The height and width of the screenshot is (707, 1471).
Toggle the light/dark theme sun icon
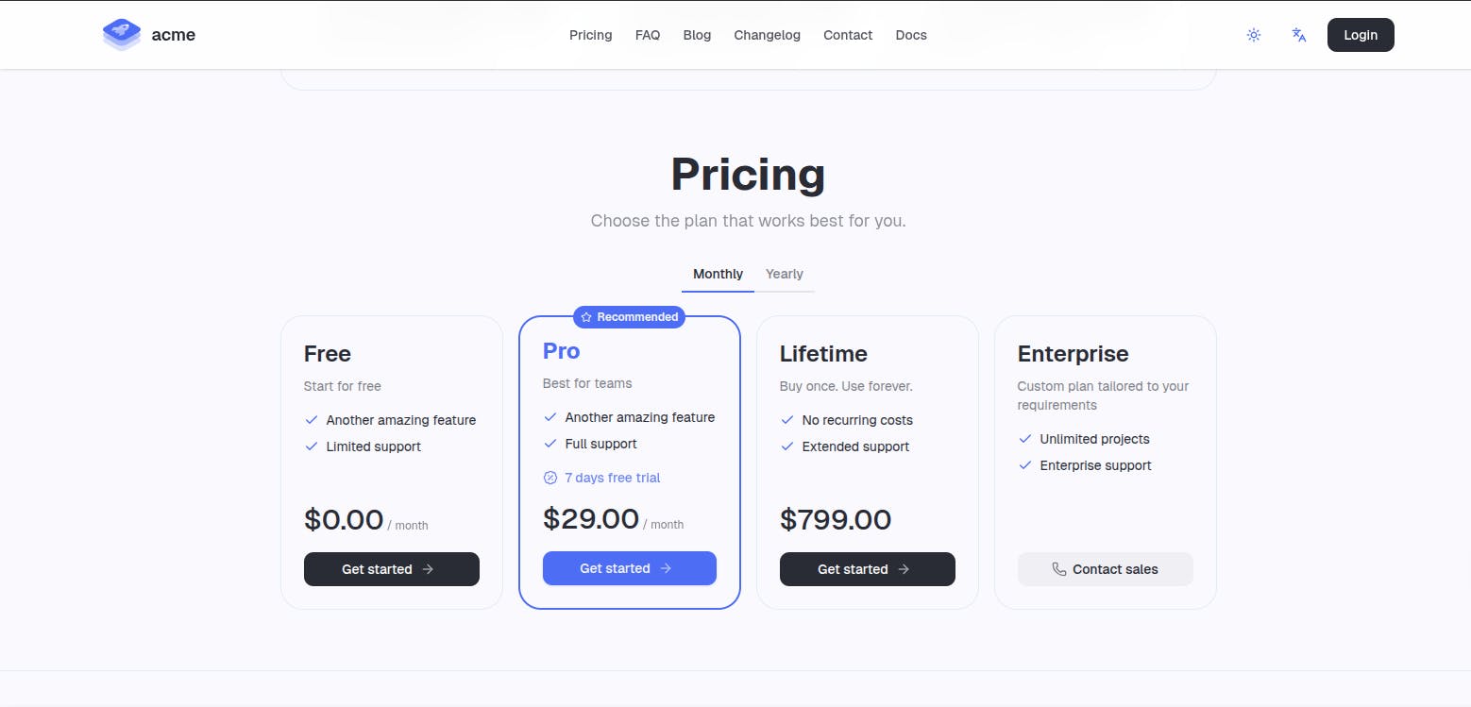1254,35
